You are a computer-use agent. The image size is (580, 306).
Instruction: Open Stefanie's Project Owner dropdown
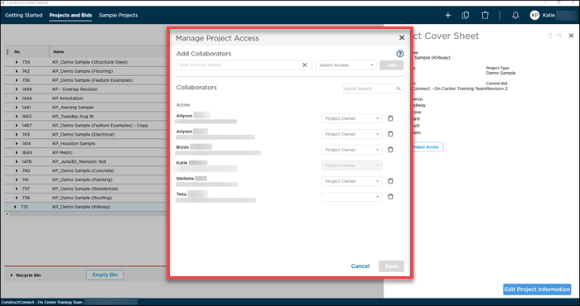pyautogui.click(x=352, y=181)
